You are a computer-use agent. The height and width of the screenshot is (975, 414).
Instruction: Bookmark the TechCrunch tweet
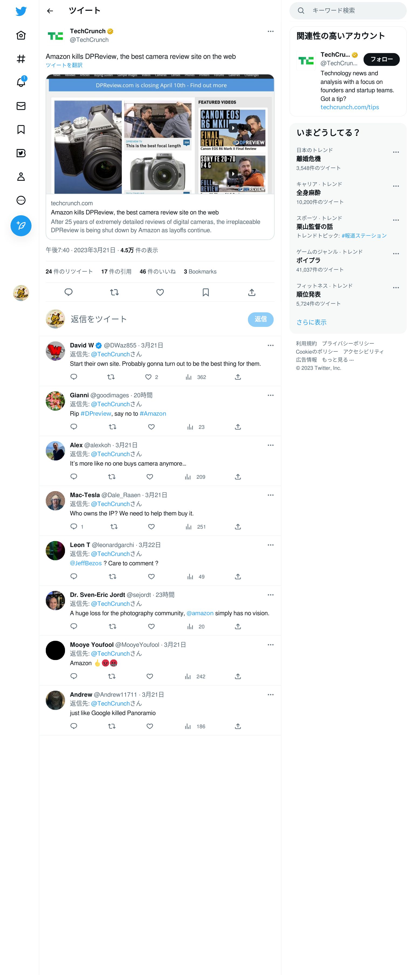206,292
